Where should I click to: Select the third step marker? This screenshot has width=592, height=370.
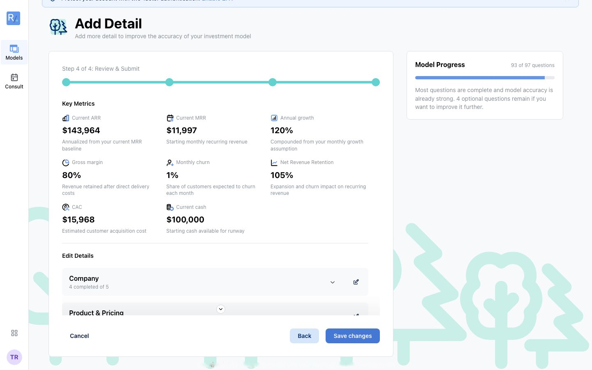(x=273, y=82)
